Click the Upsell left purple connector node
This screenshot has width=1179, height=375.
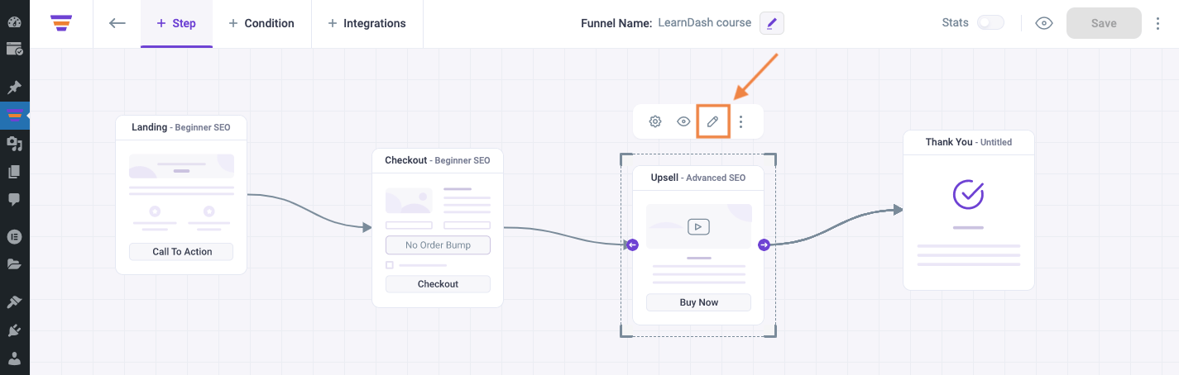click(632, 244)
